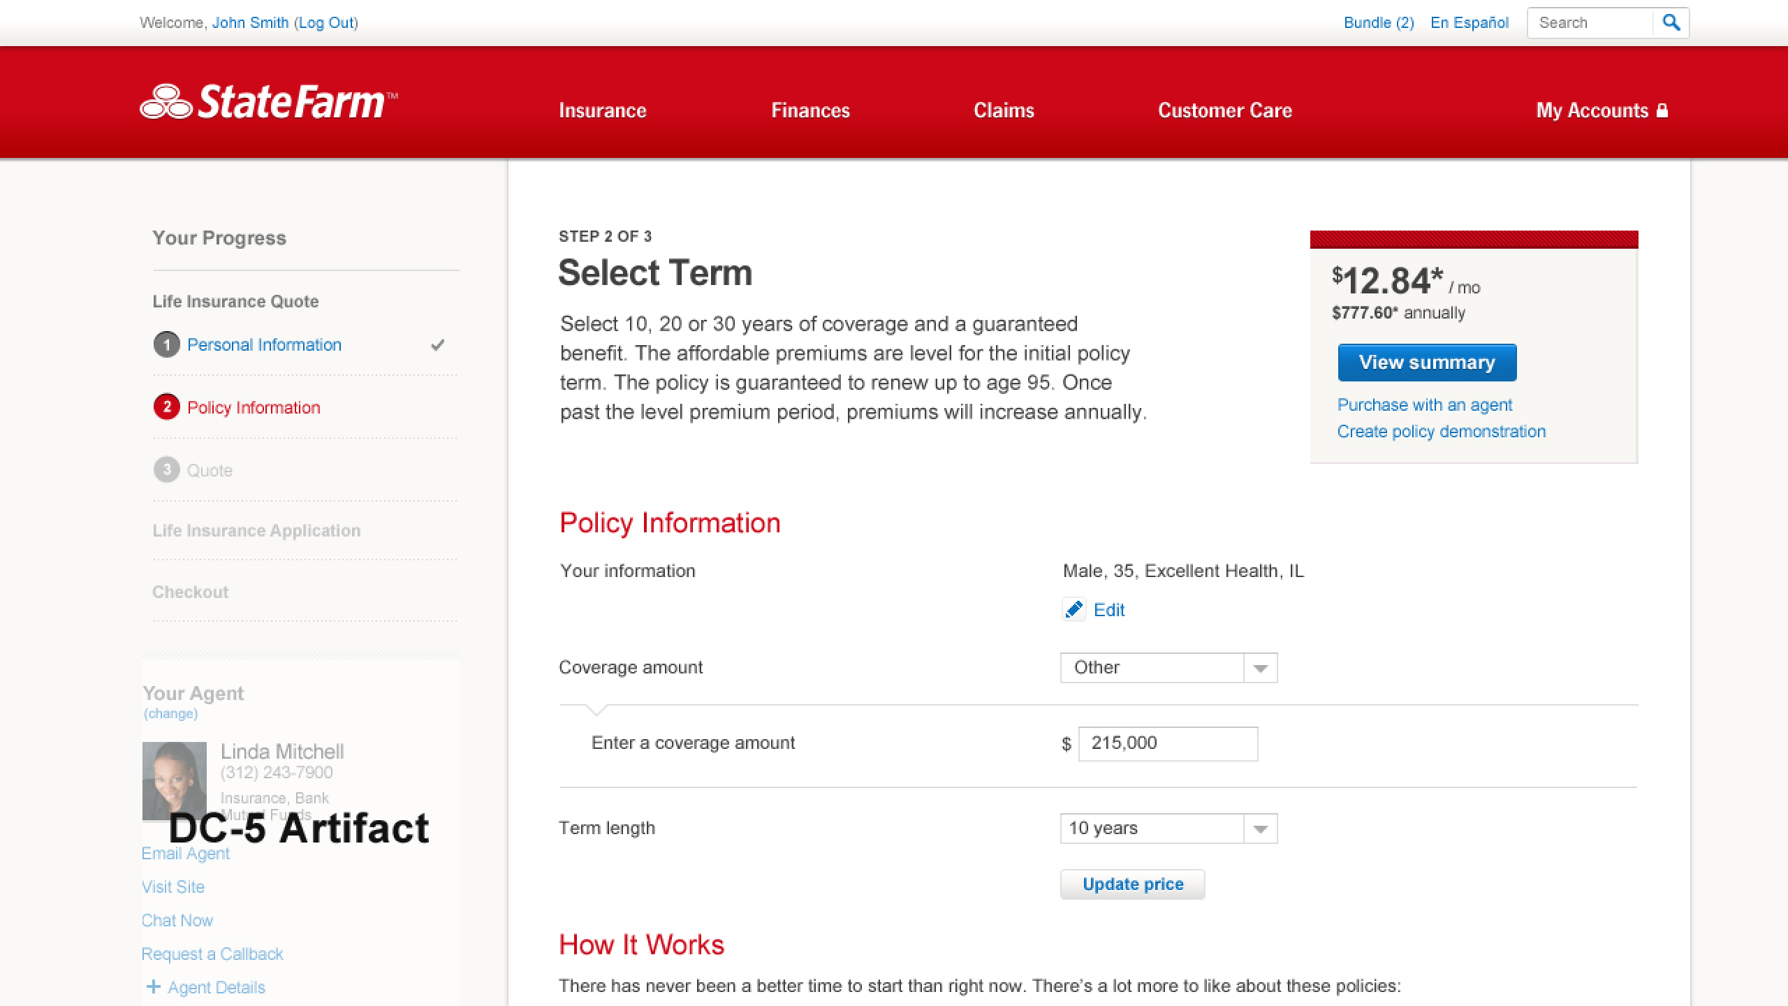Click the Purchase with an agent link

pos(1424,405)
